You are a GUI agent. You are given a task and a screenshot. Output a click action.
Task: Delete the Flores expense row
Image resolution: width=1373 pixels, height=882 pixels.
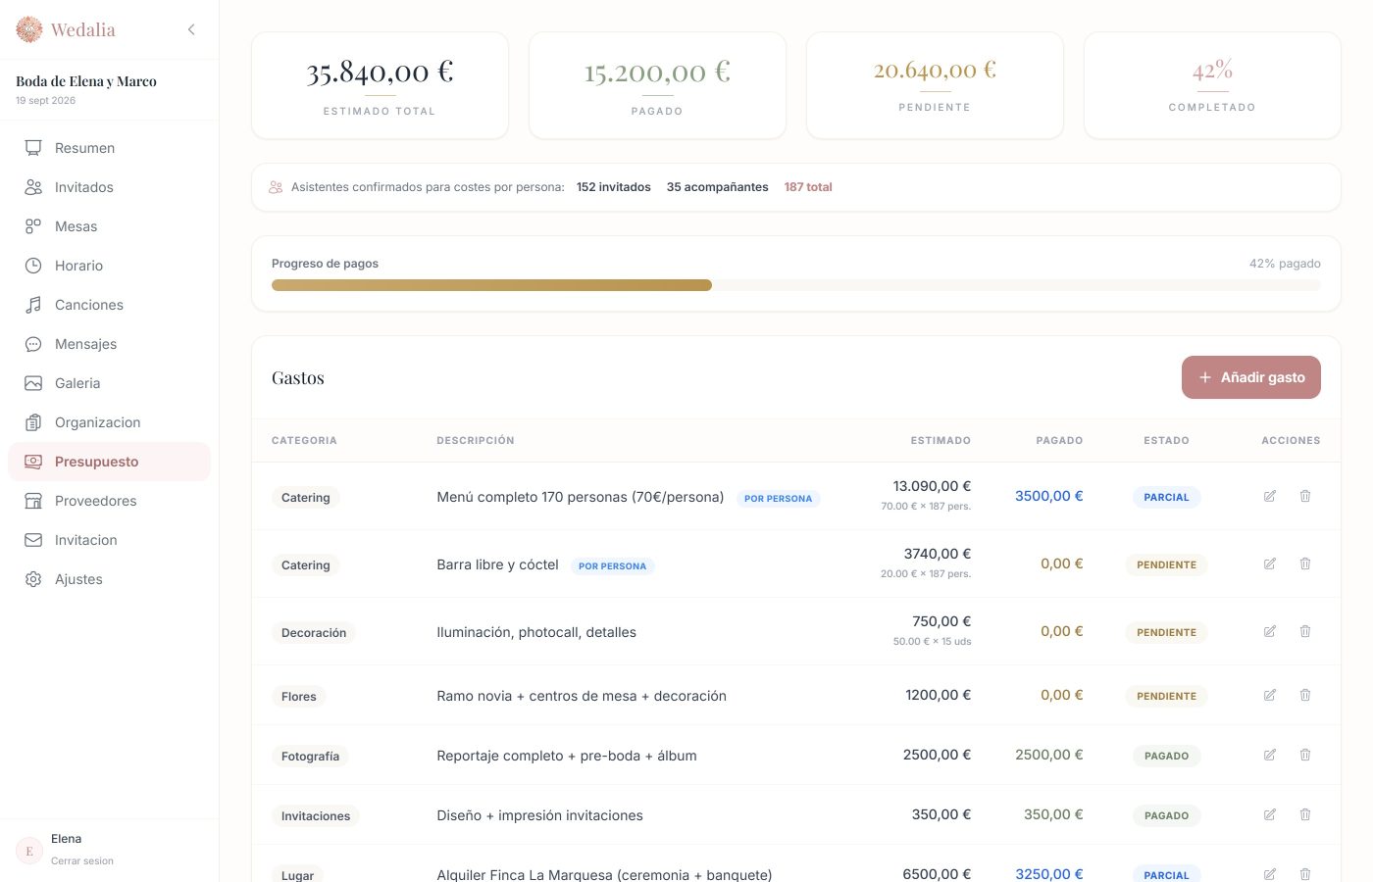tap(1305, 695)
